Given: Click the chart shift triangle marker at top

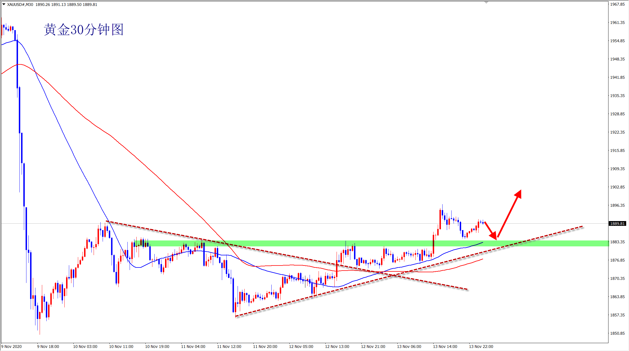Looking at the screenshot, I should point(486,2).
